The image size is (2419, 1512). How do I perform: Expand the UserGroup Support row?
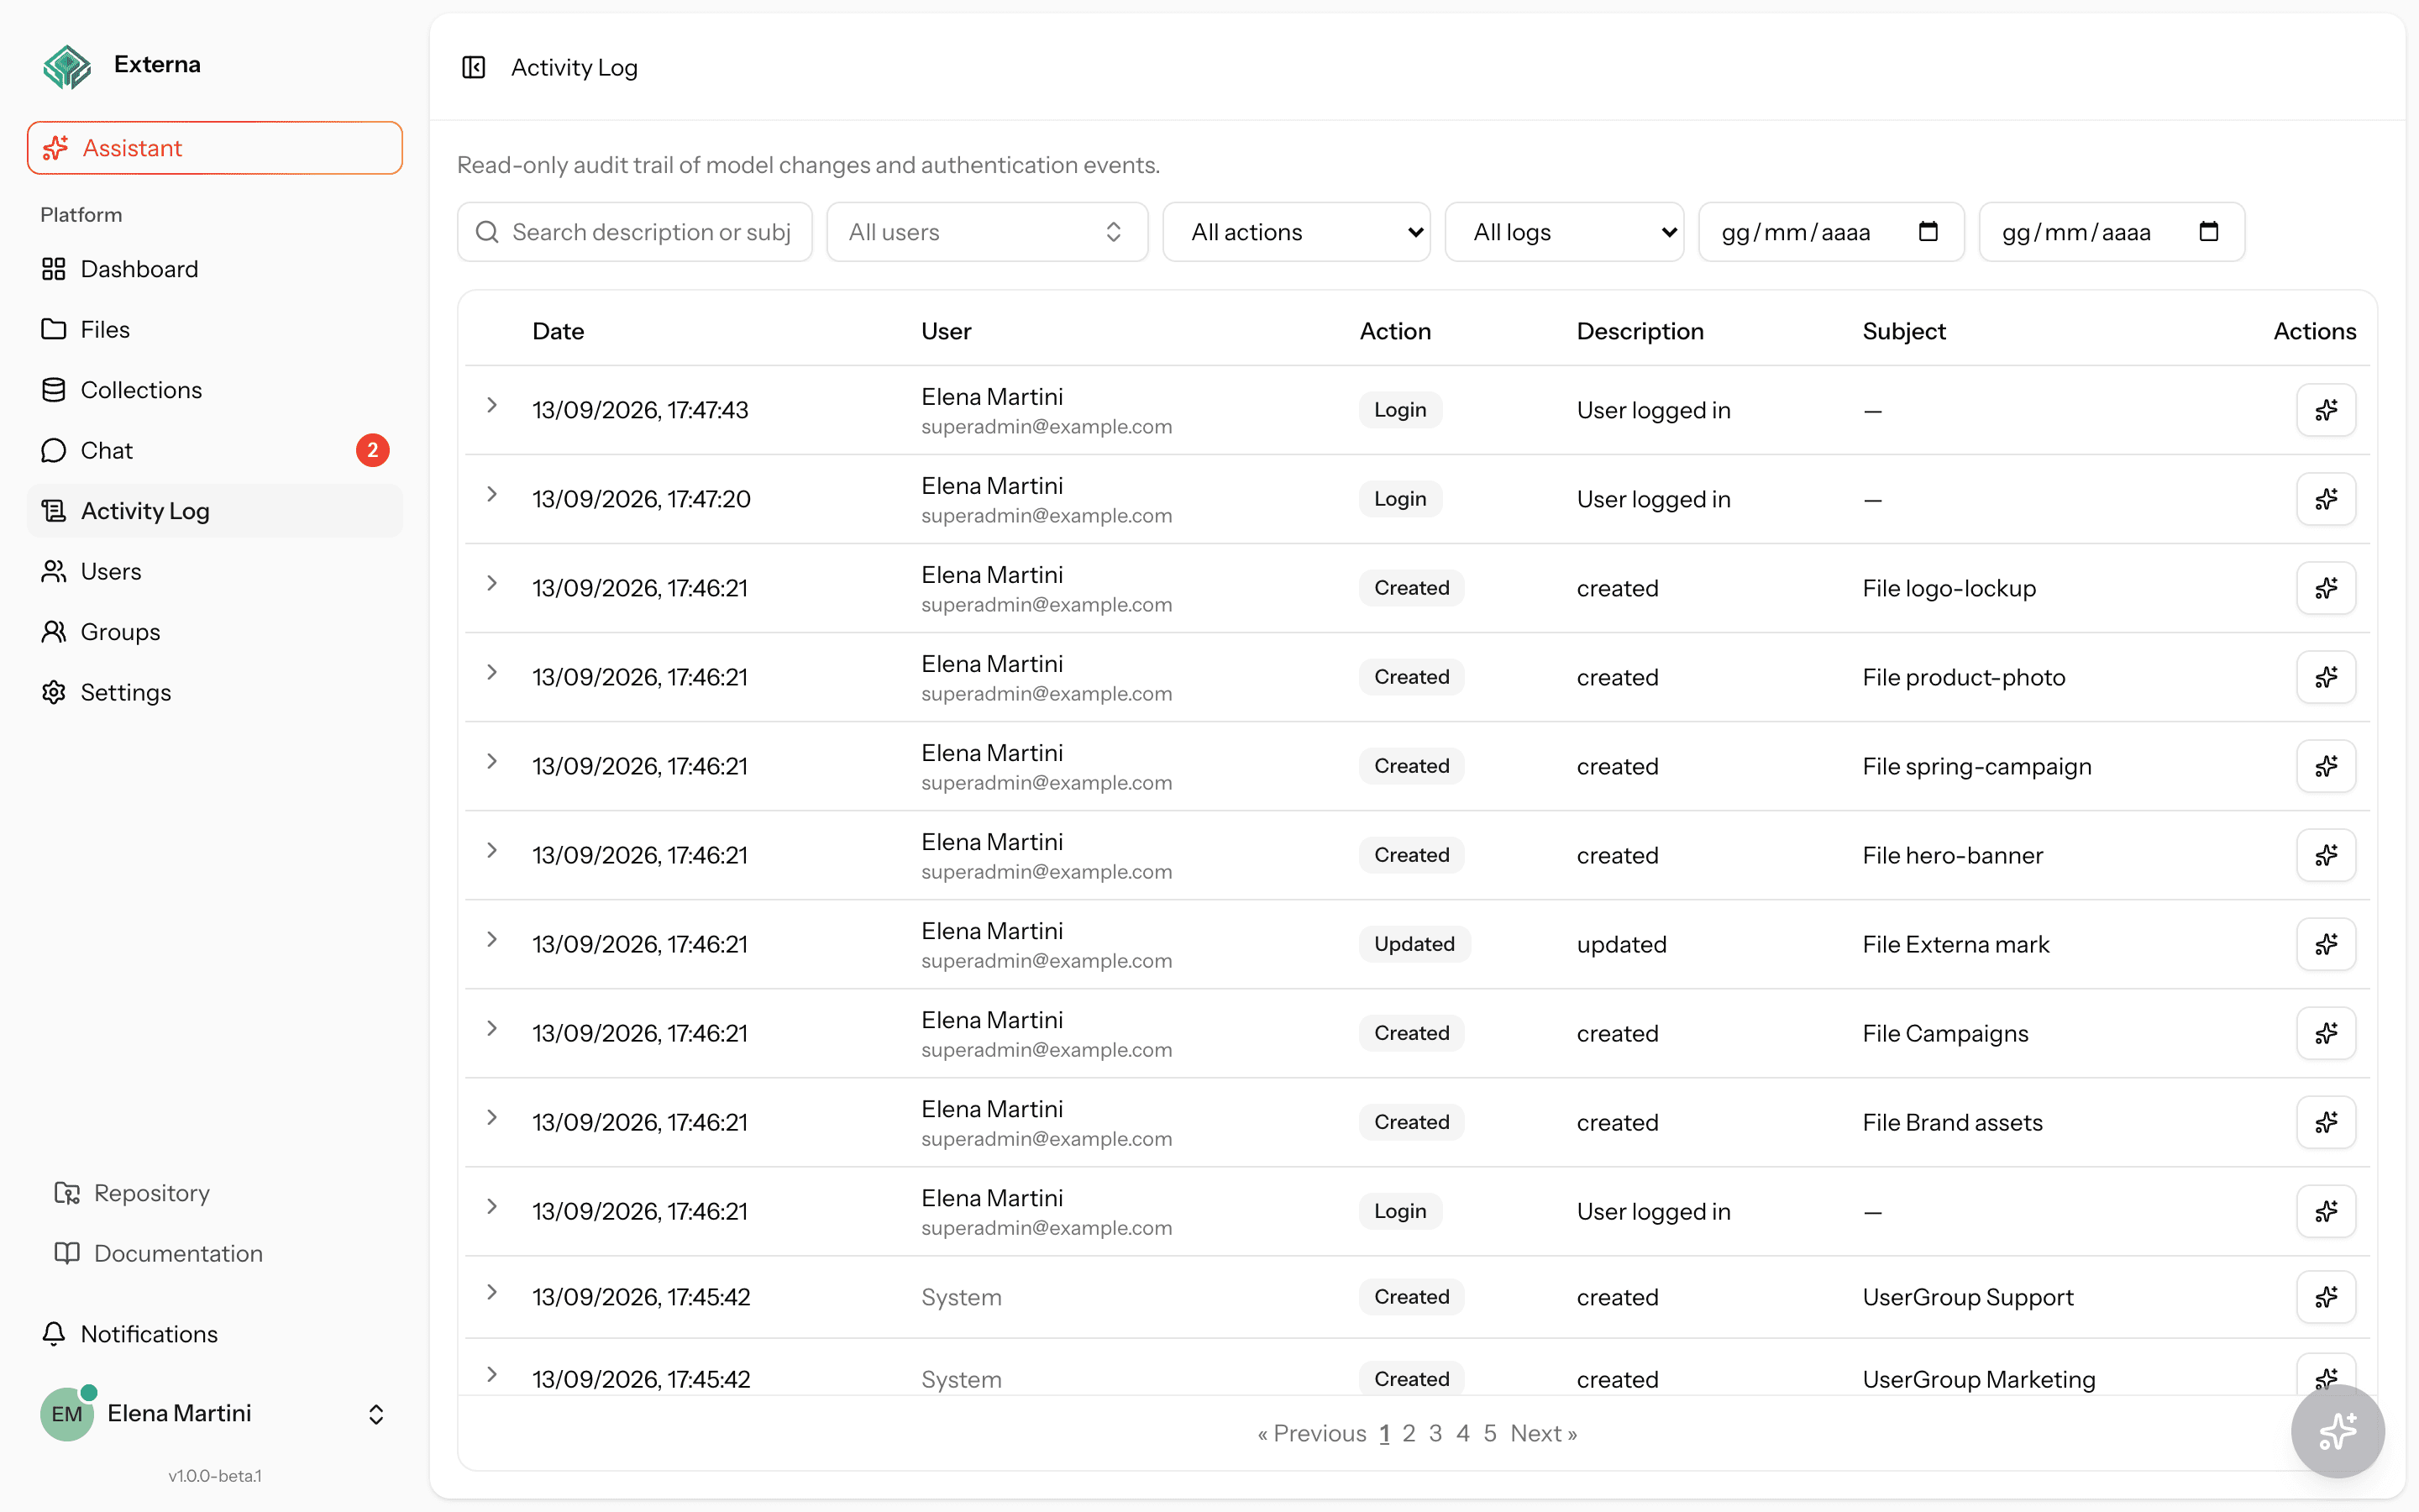click(x=492, y=1292)
